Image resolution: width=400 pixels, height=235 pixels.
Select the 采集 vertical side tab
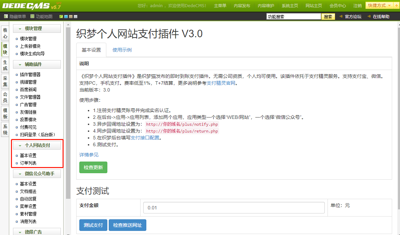(x=5, y=81)
